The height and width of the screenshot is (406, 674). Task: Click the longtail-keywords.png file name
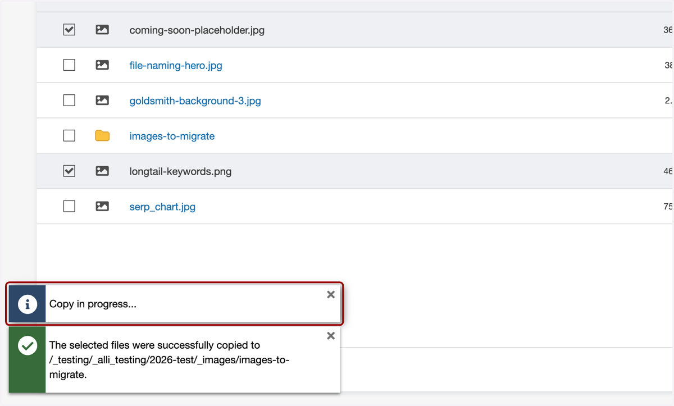(180, 171)
